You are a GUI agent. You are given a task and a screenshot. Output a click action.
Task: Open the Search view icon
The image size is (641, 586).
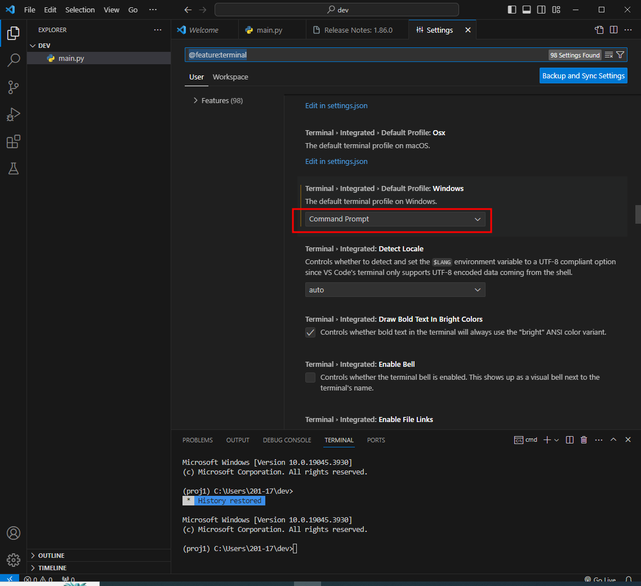pos(13,60)
